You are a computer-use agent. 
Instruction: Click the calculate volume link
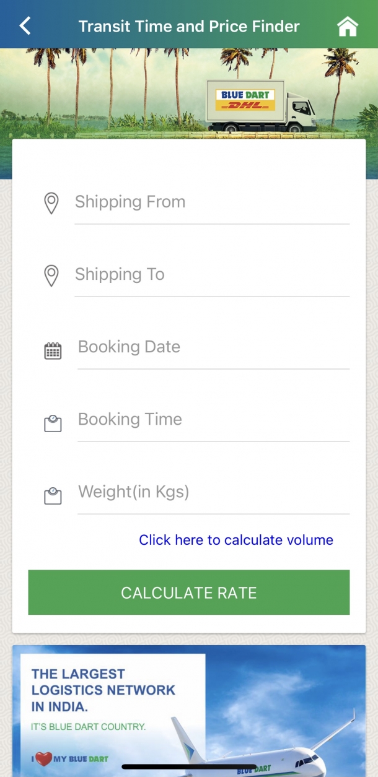236,540
